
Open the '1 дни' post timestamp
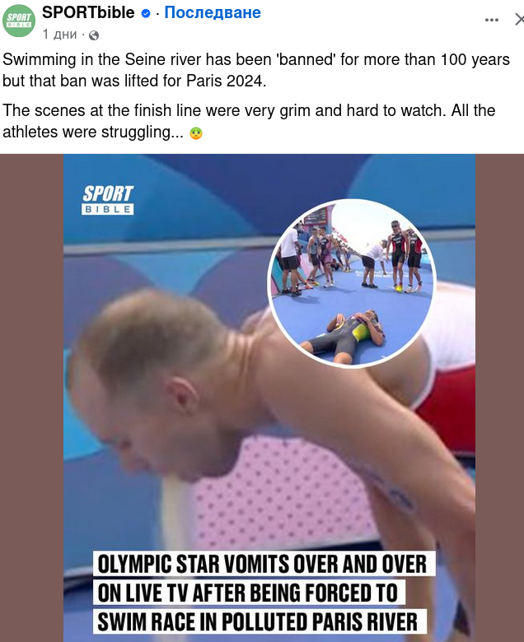[x=60, y=34]
